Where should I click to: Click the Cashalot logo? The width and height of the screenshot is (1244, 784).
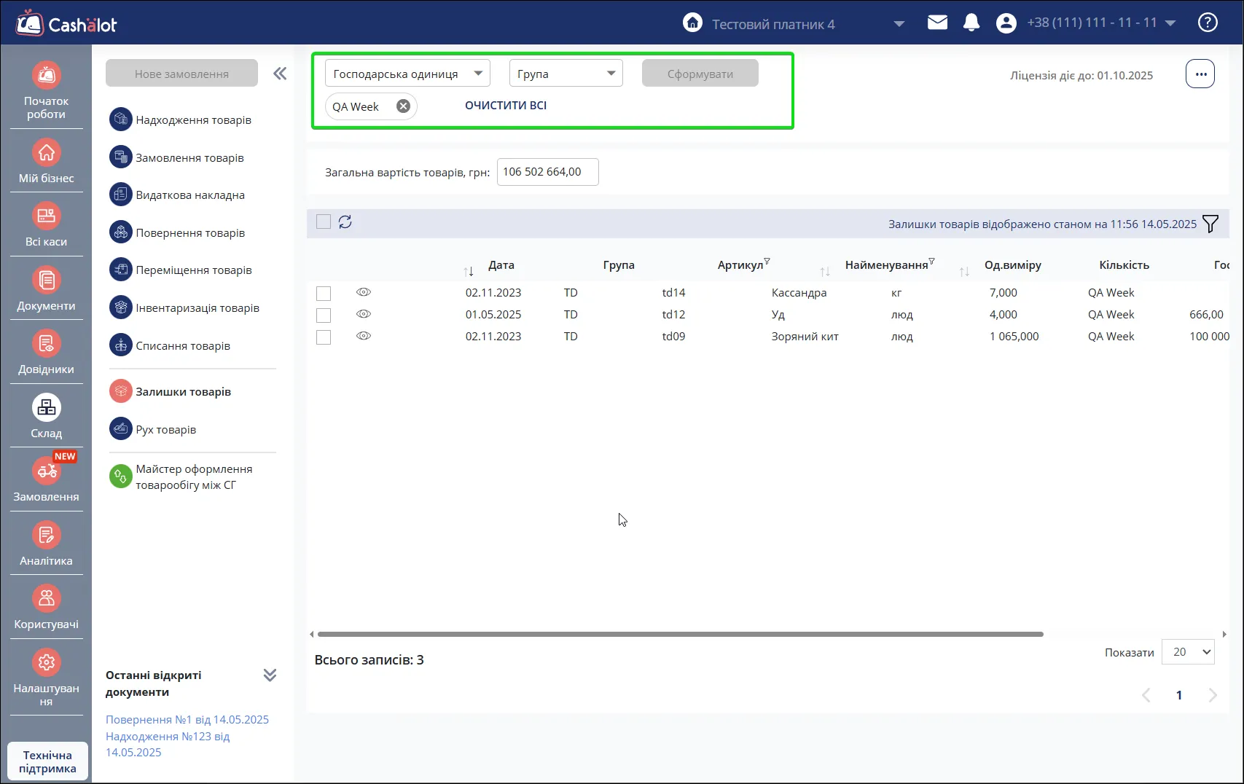coord(66,23)
